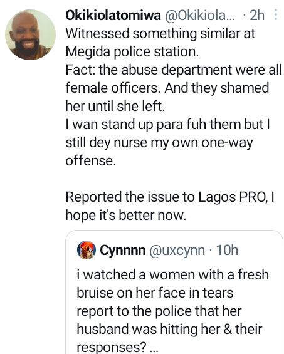Click the 'Fact: the abuse department' sentence
284x354 pixels.
click(149, 70)
